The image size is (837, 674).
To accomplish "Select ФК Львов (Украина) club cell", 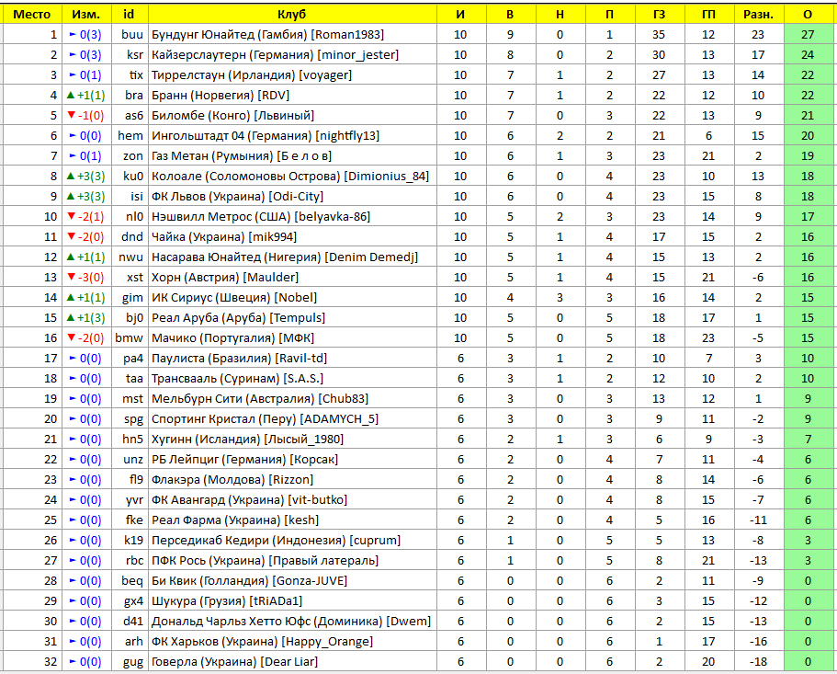I will (x=292, y=197).
